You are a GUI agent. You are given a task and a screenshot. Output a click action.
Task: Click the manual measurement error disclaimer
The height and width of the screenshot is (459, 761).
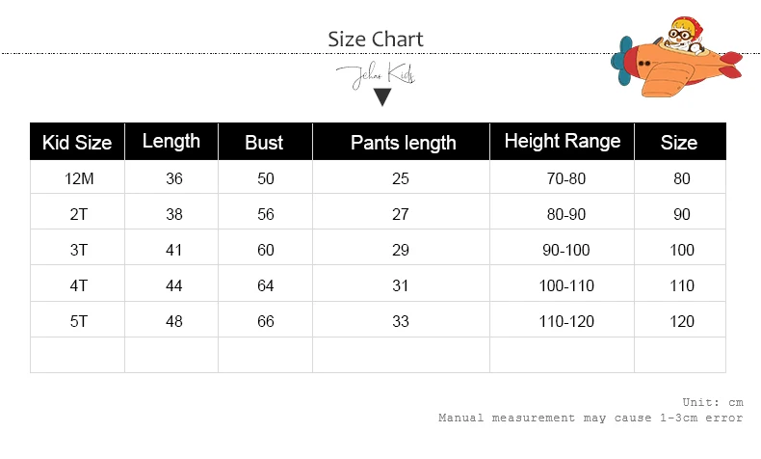tap(590, 418)
